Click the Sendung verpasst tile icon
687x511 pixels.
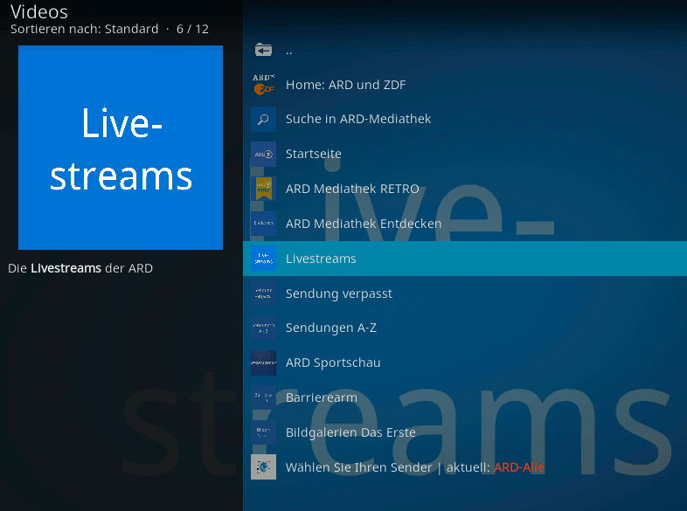(263, 293)
